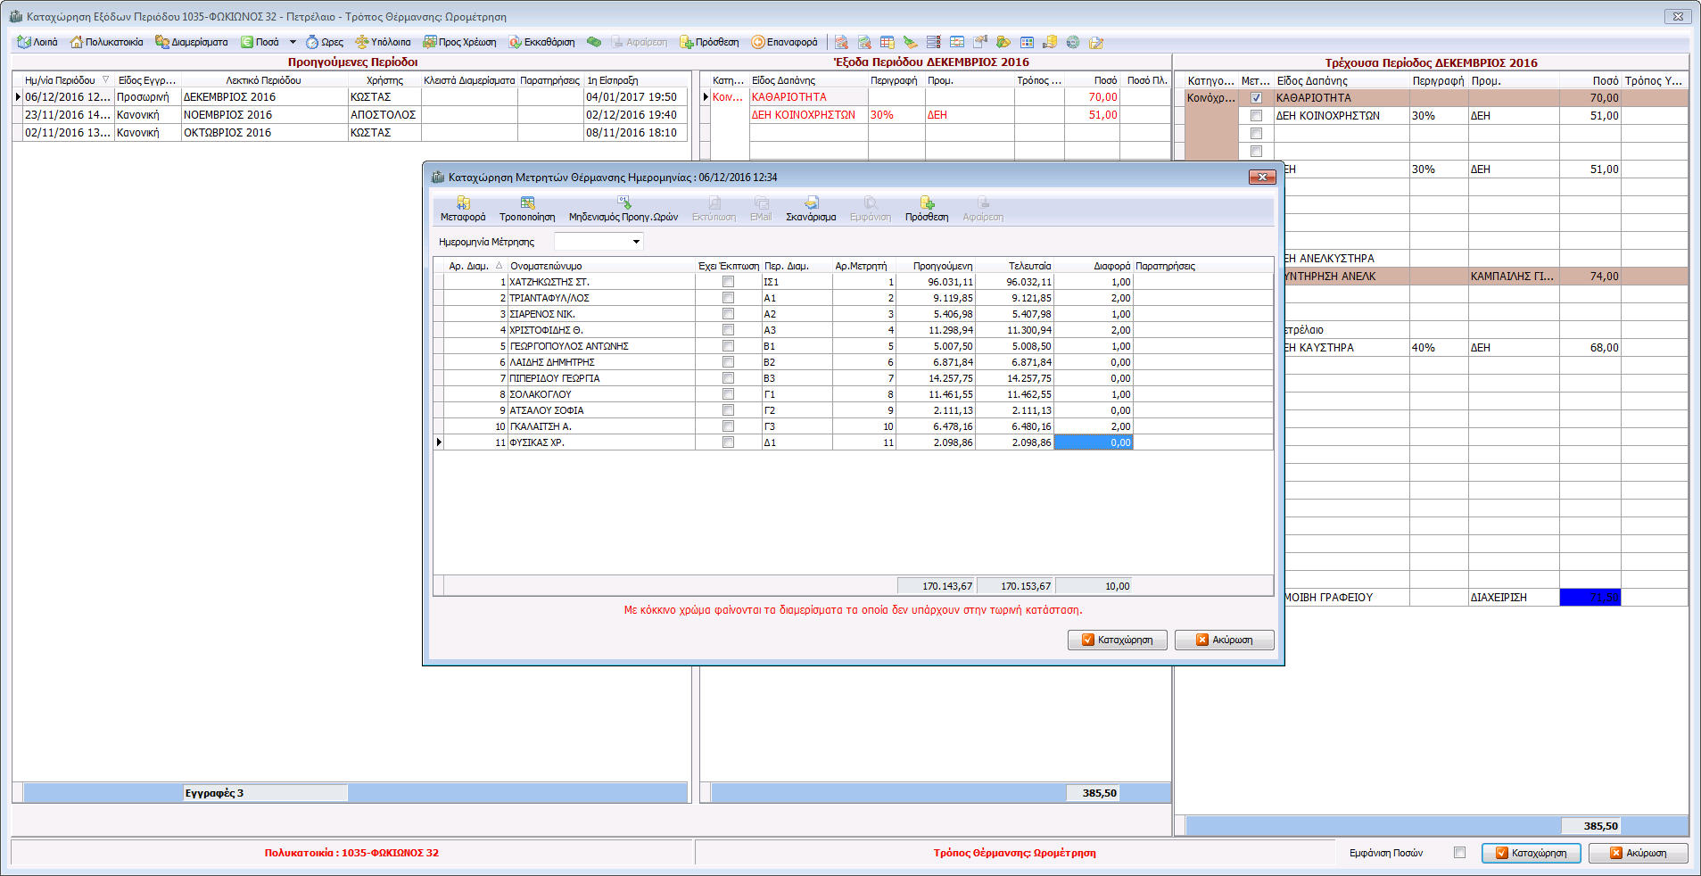The image size is (1701, 876).
Task: Click the Τελευταία column header
Action: (x=1015, y=266)
